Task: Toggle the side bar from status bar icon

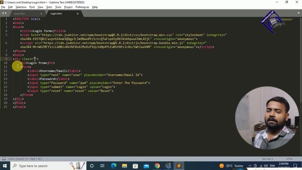Action: (4, 159)
